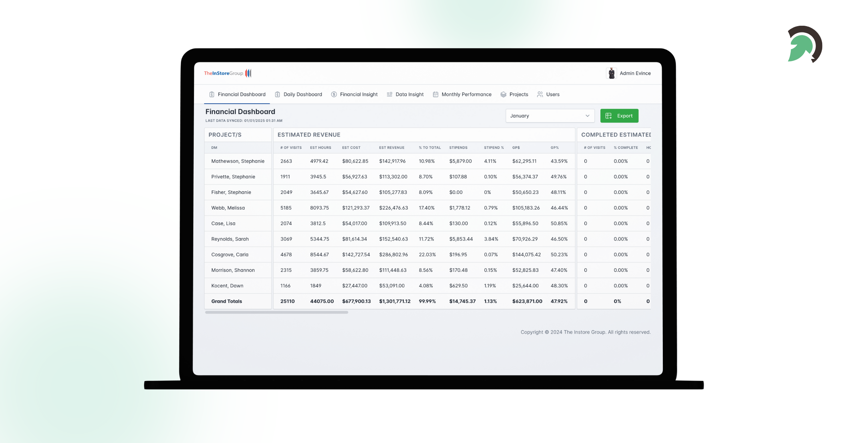Click the Admin Evince account name
848x443 pixels.
pyautogui.click(x=635, y=73)
